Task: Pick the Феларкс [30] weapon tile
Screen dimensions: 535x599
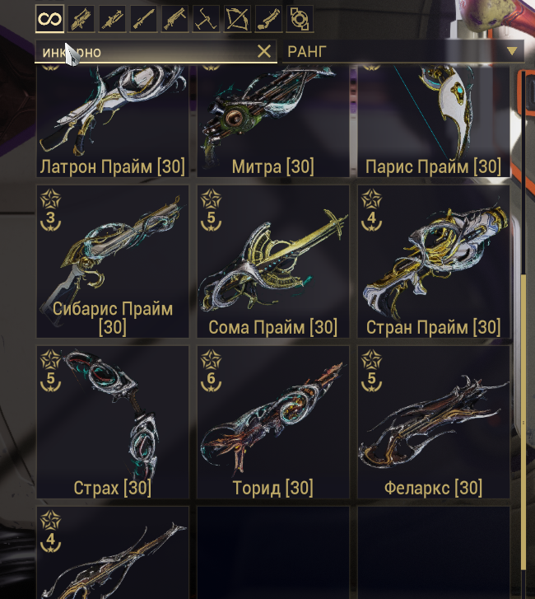Action: tap(434, 422)
